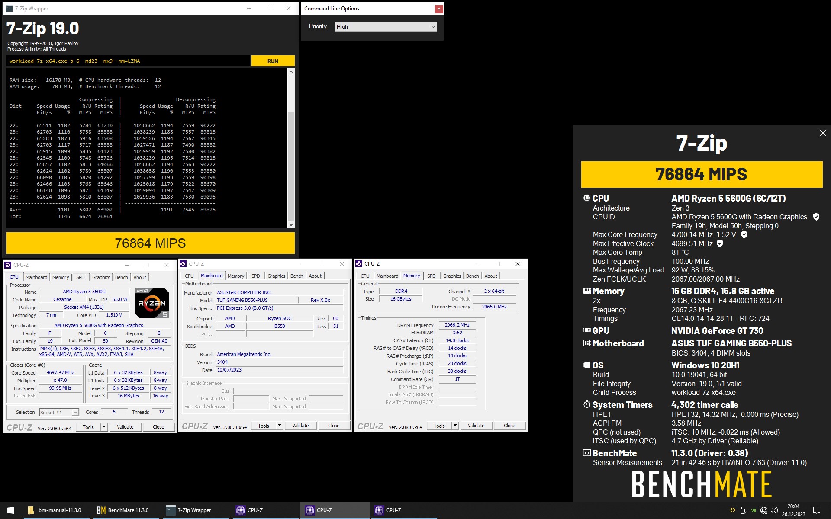The height and width of the screenshot is (519, 831).
Task: Click the scrollbar up arrow in 7-Zip output
Action: tap(291, 72)
